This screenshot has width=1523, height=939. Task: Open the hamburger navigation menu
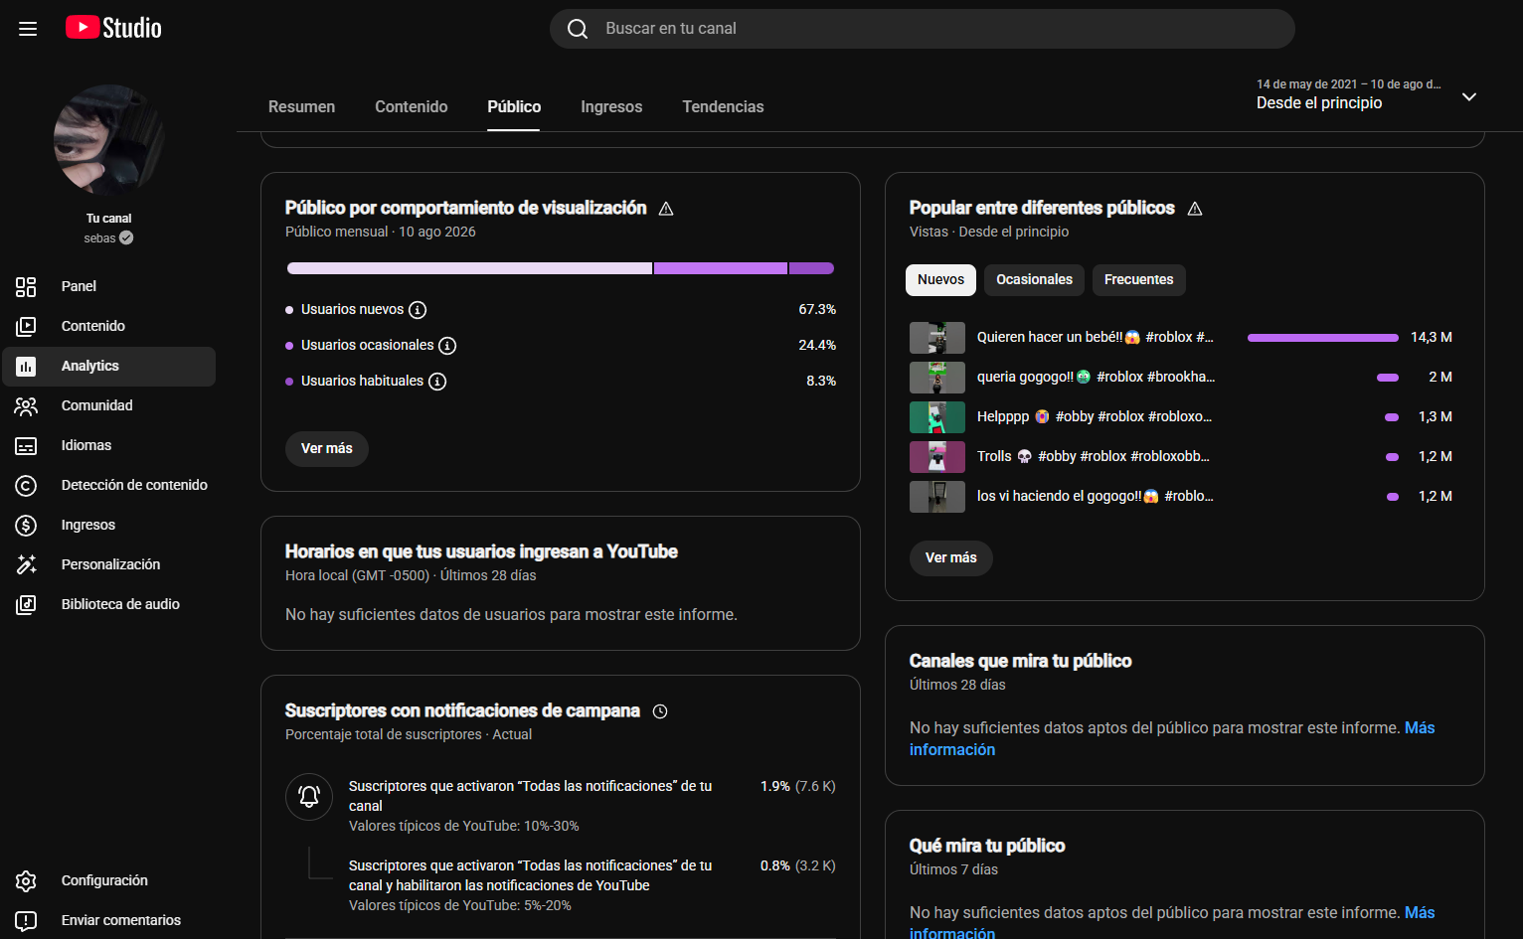click(28, 29)
